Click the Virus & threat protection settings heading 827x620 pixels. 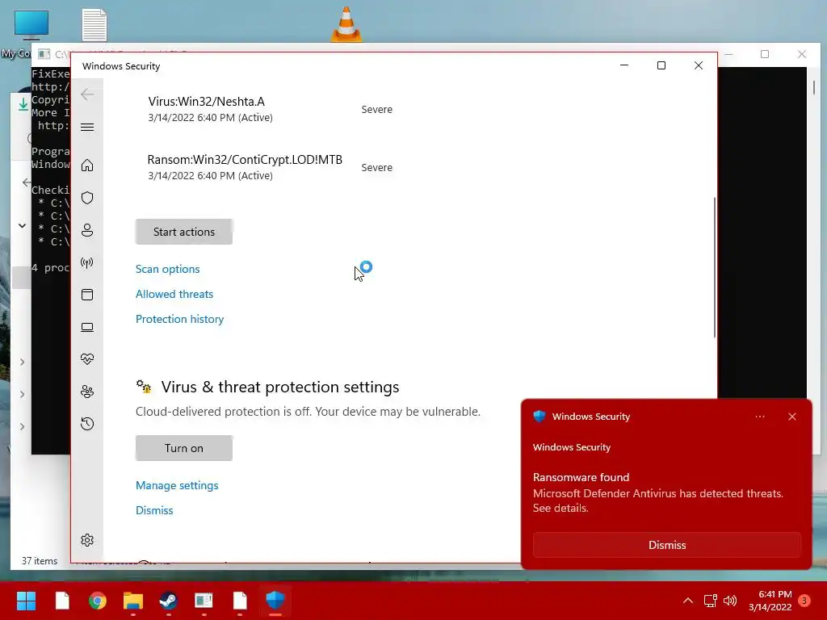click(x=280, y=387)
